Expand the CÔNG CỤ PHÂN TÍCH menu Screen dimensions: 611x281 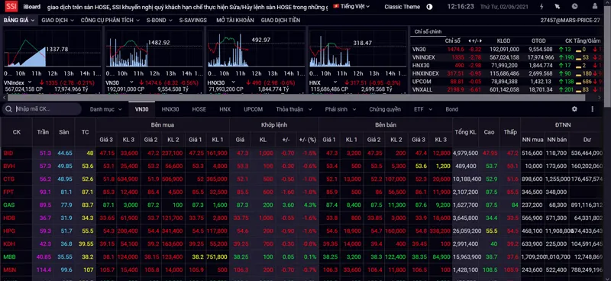pos(110,21)
